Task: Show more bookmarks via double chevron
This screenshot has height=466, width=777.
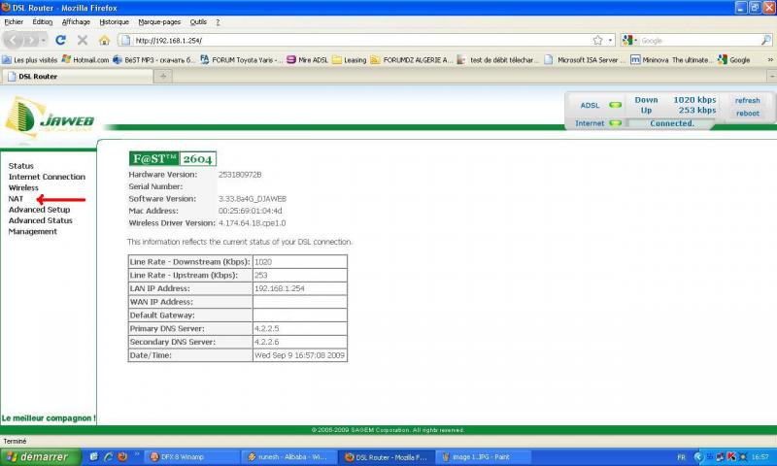Action: tap(770, 60)
